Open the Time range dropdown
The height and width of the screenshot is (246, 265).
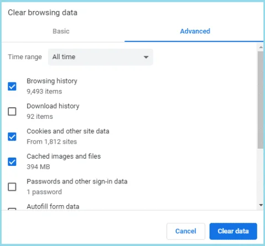[101, 57]
